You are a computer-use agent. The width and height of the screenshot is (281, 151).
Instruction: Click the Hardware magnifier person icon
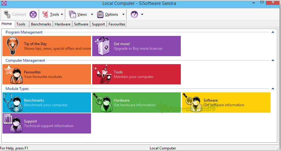click(x=103, y=103)
